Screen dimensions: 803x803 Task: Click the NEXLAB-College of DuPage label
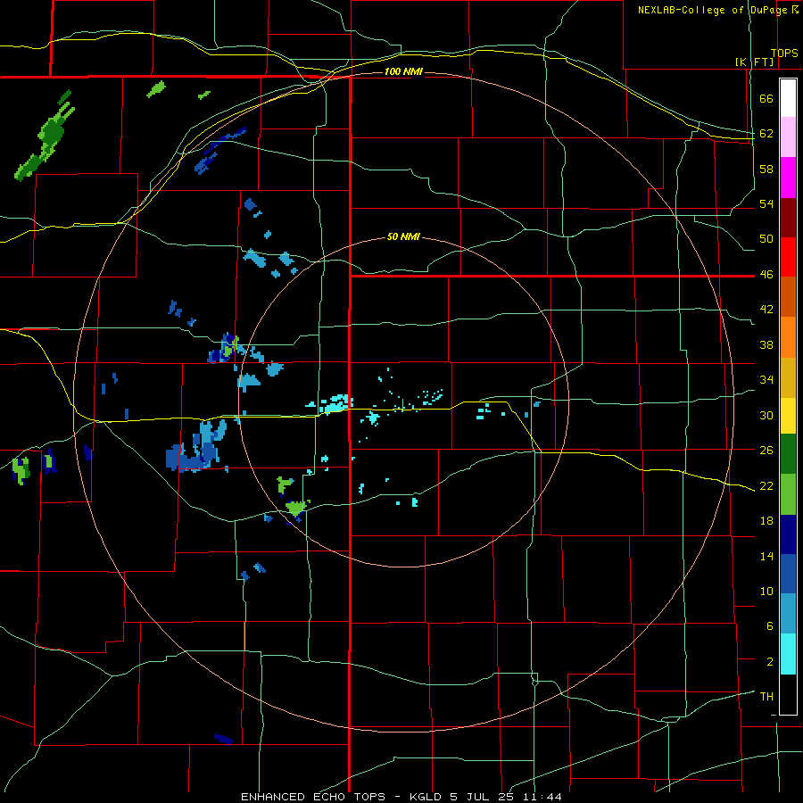pos(717,10)
